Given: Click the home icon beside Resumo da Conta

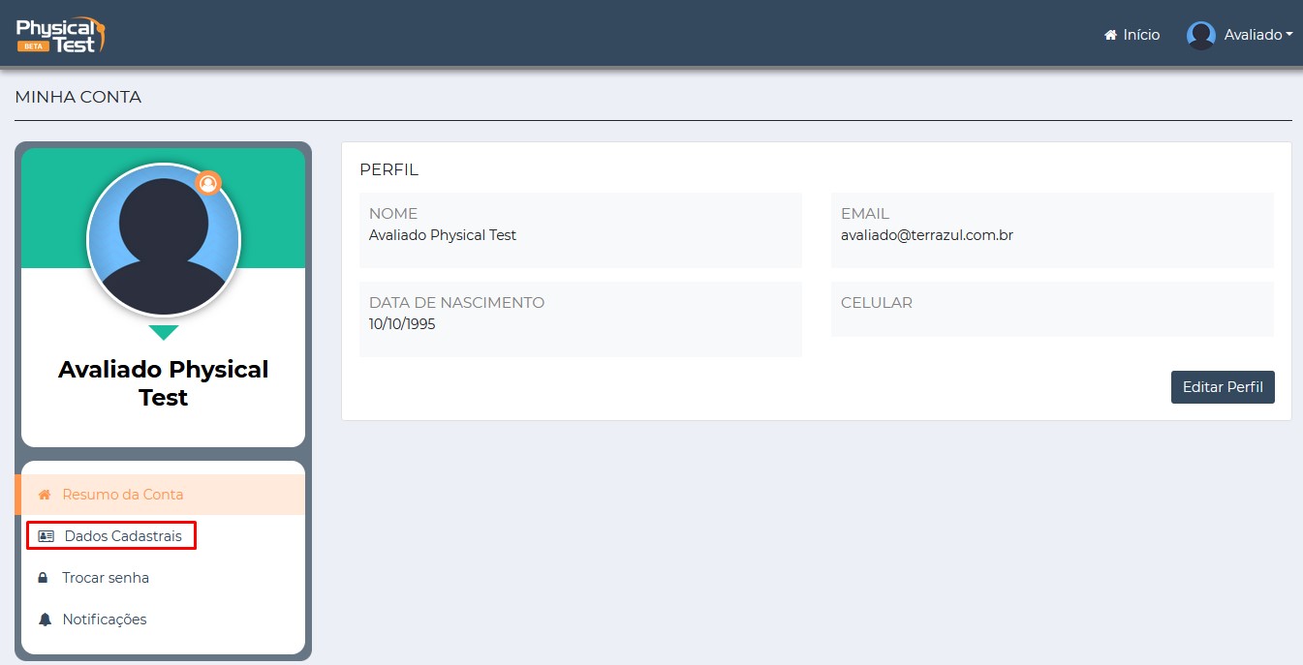Looking at the screenshot, I should click(x=44, y=495).
